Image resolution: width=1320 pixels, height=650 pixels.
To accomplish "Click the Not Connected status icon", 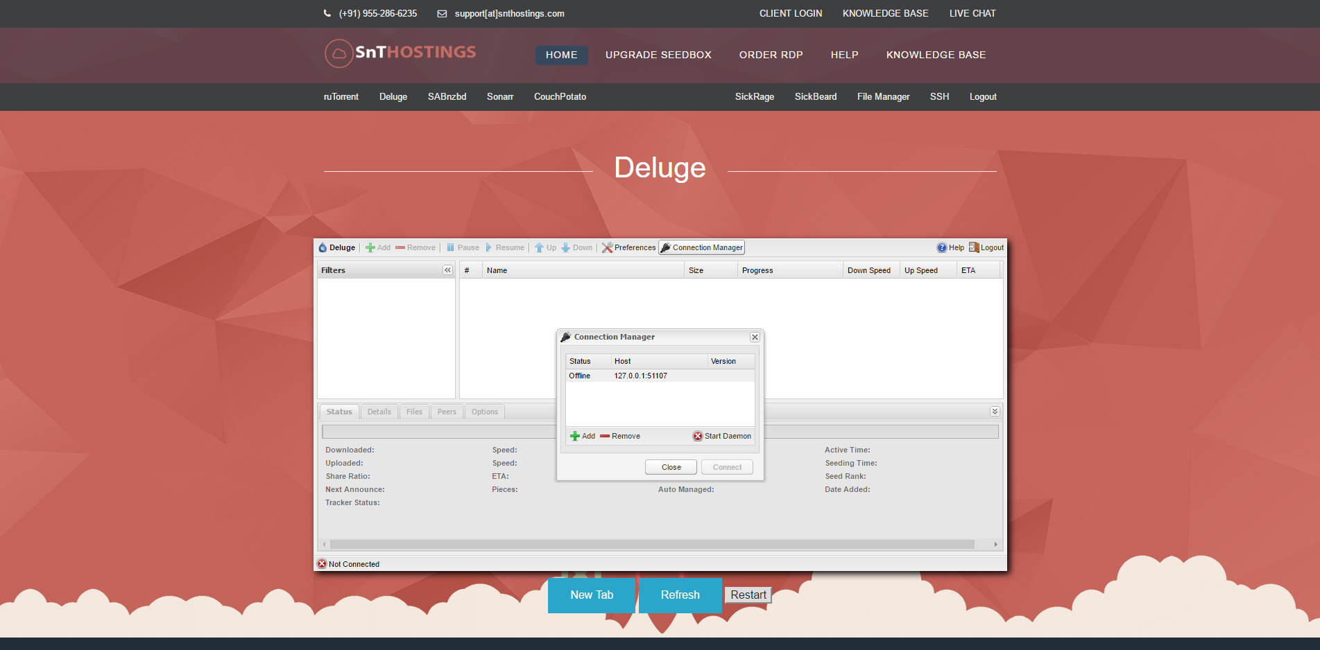I will point(322,564).
